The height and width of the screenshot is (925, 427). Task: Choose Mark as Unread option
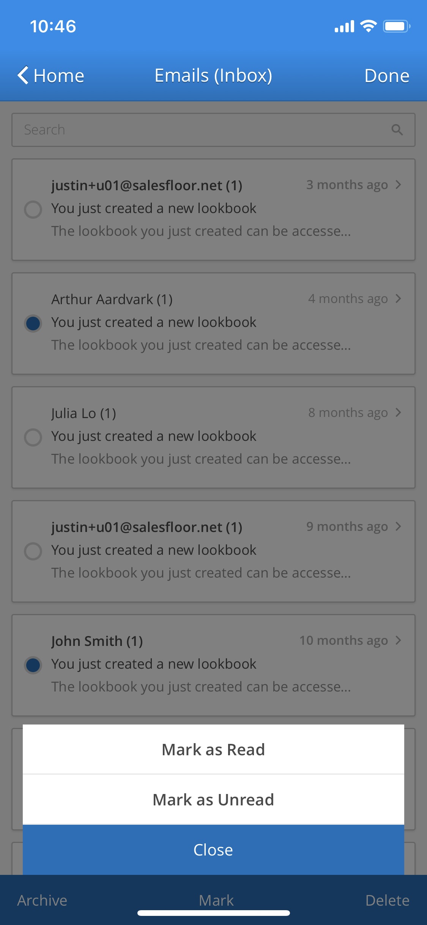213,800
